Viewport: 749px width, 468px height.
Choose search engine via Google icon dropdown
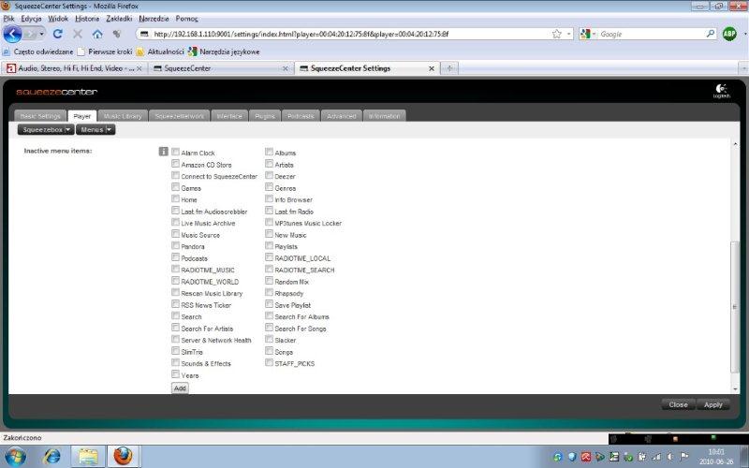pyautogui.click(x=588, y=34)
